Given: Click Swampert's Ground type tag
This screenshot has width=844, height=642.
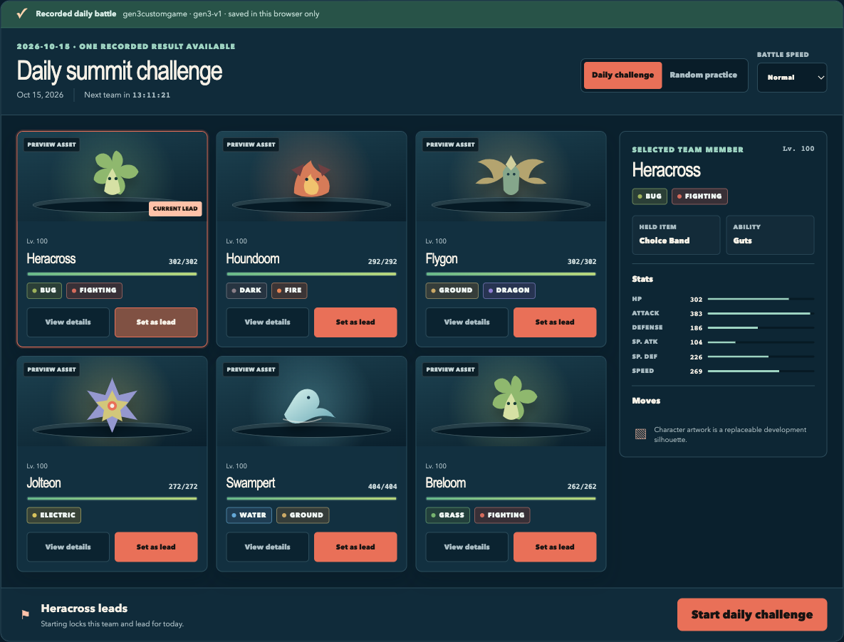Looking at the screenshot, I should (303, 515).
